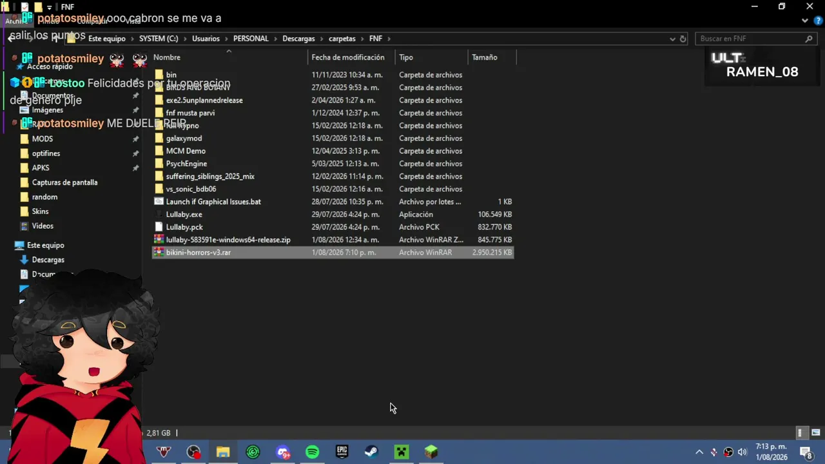Click the search magnifier icon
The width and height of the screenshot is (825, 464).
809,39
